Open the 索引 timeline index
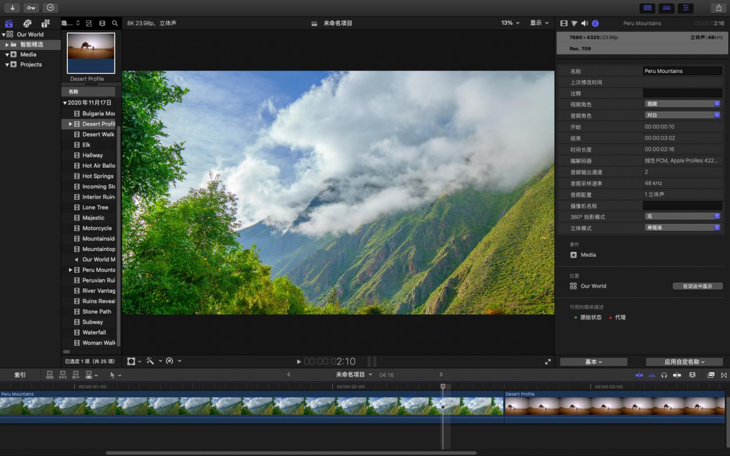This screenshot has height=456, width=730. [x=20, y=375]
